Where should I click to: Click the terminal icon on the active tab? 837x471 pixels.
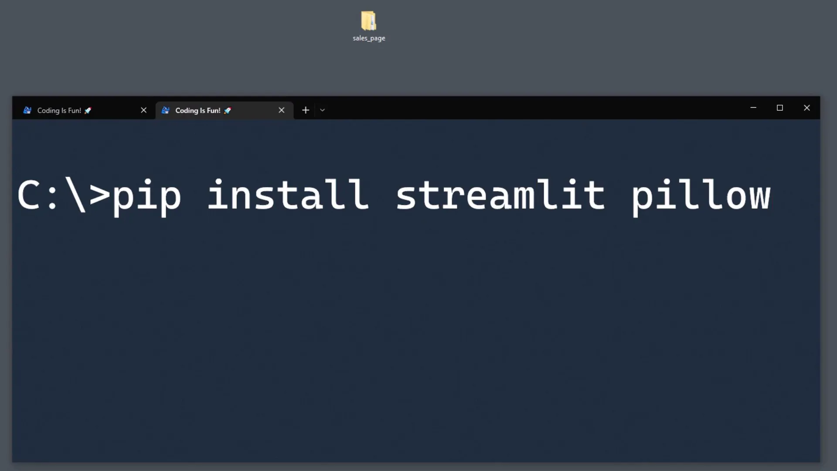(165, 110)
